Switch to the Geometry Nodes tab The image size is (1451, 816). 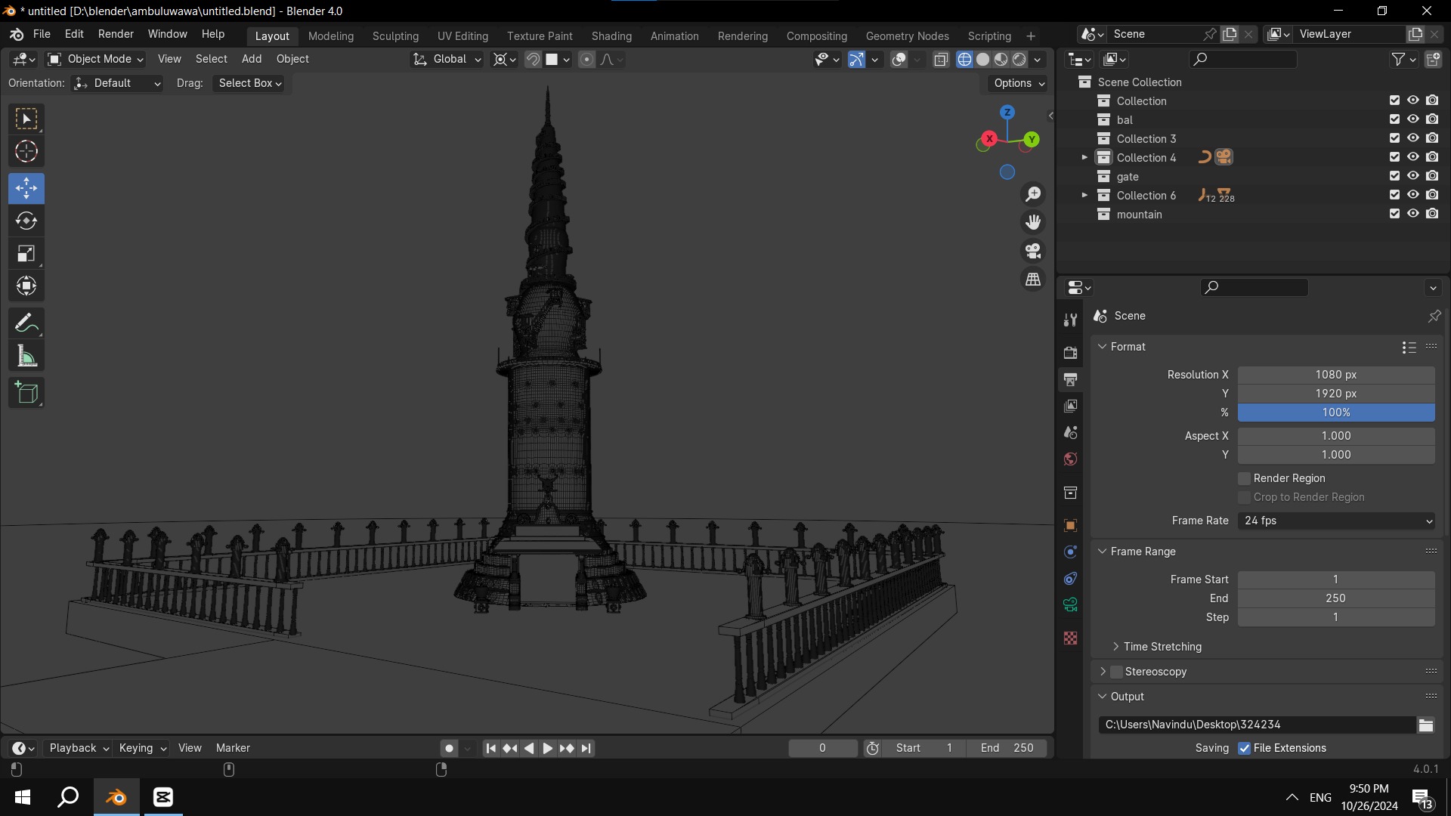(x=907, y=36)
